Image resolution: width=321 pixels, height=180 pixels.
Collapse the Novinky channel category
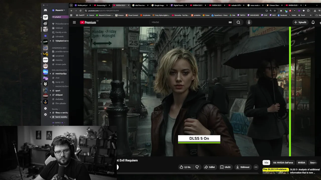56,109
